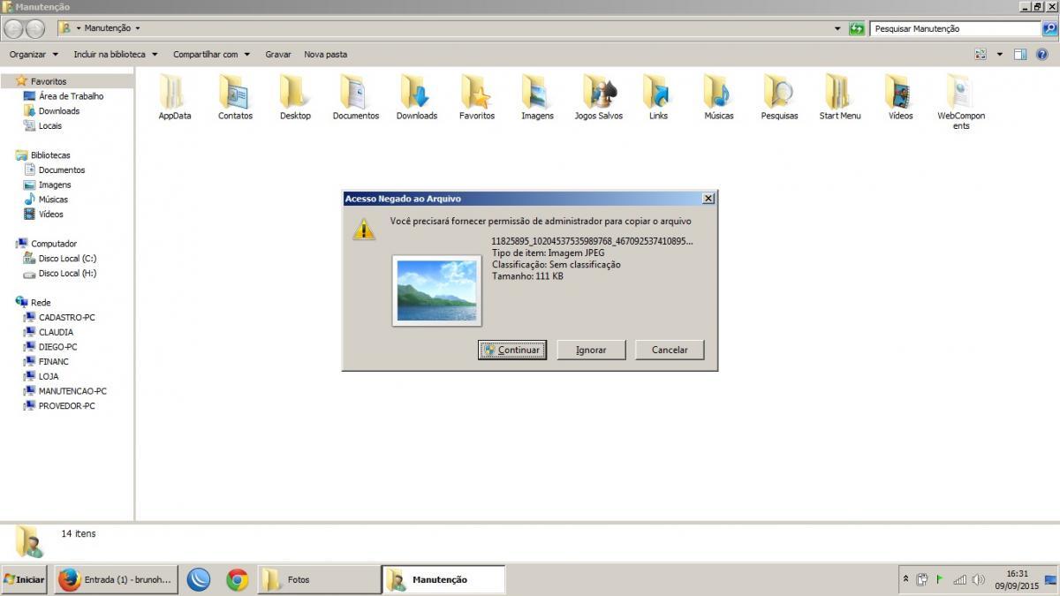Click the Gravar toolbar item
The width and height of the screenshot is (1060, 596).
pos(278,54)
